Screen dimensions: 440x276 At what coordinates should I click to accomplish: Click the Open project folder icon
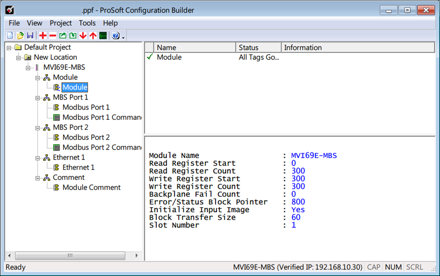(20, 35)
